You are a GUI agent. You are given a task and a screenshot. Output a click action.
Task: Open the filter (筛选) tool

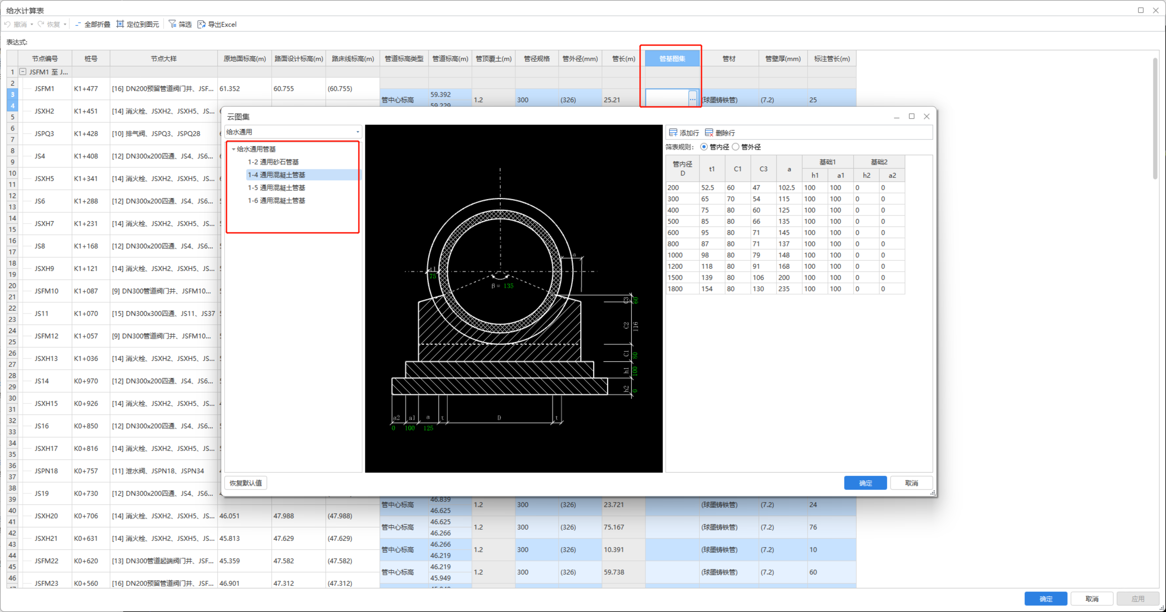click(x=172, y=24)
